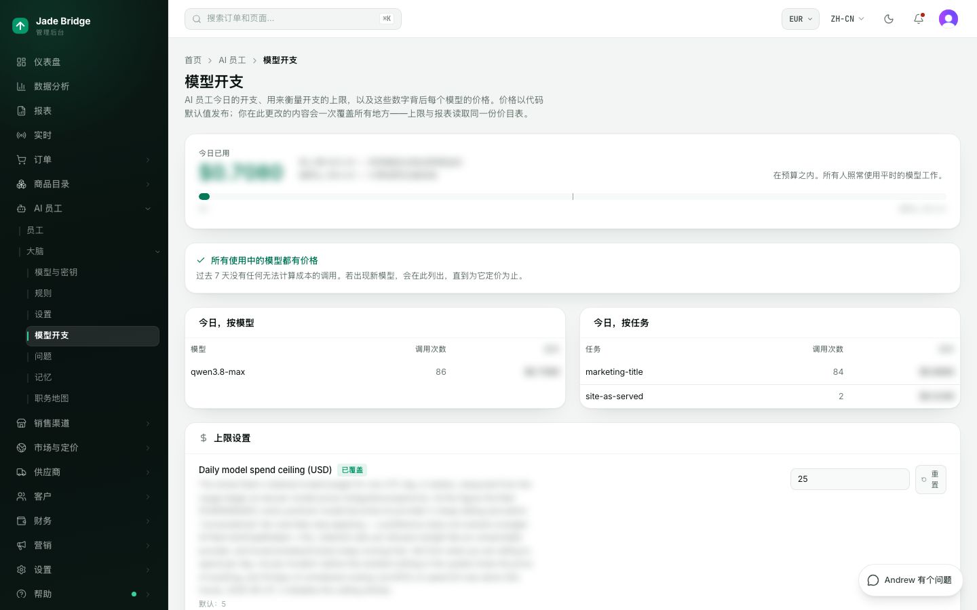Click the 重置 reset button
This screenshot has width=977, height=610.
(931, 479)
